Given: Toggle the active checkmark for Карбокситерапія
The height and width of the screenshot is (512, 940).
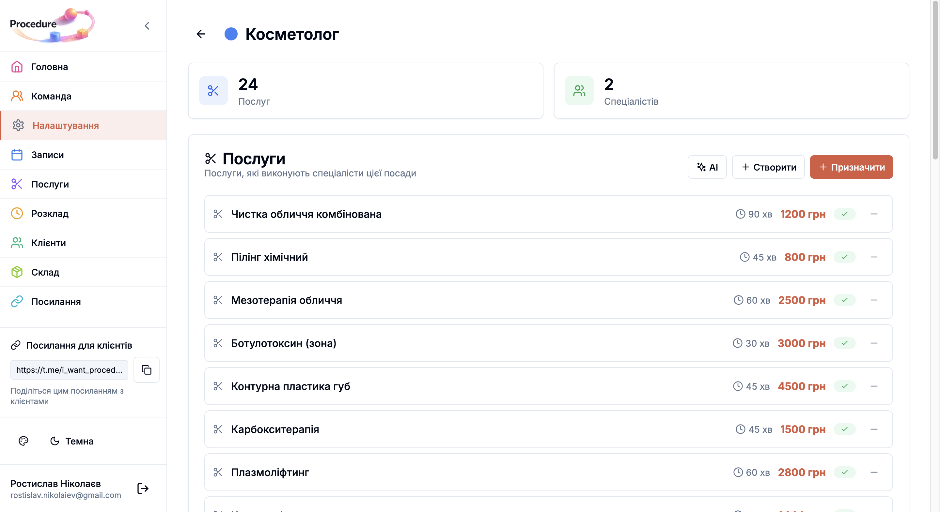Looking at the screenshot, I should click(844, 429).
